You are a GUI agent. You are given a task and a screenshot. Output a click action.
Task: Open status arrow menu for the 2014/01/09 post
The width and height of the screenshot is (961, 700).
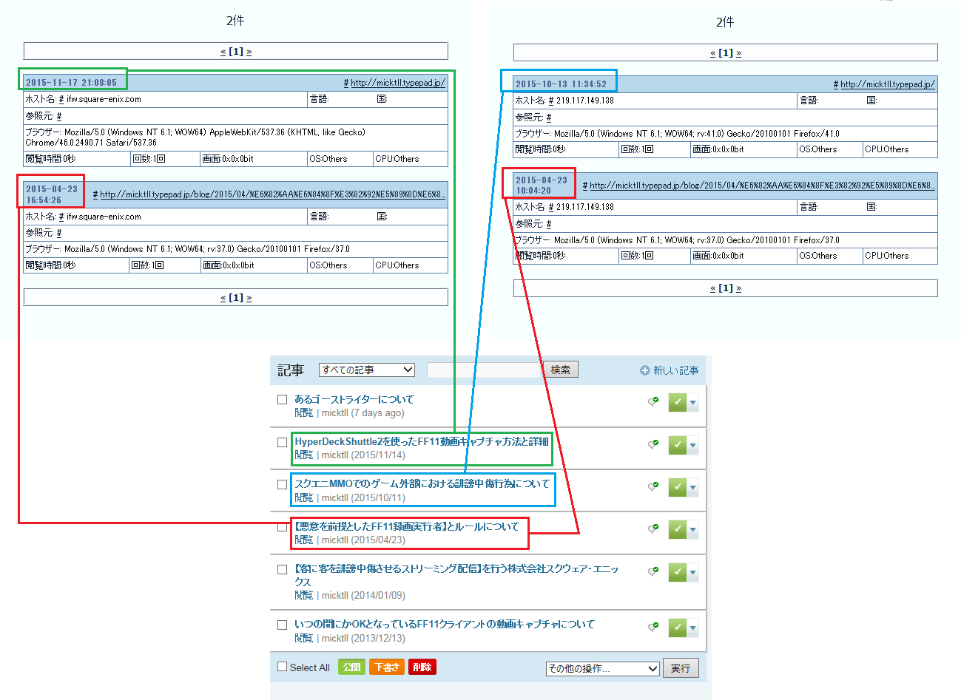(x=693, y=572)
